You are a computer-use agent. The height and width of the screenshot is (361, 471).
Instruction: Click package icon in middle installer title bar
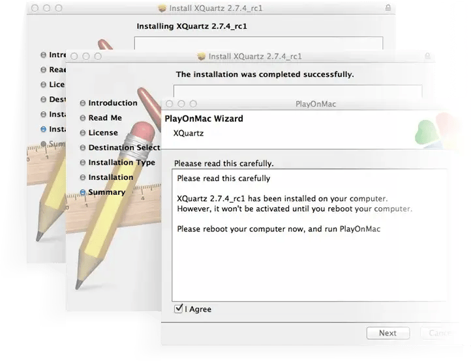[202, 56]
